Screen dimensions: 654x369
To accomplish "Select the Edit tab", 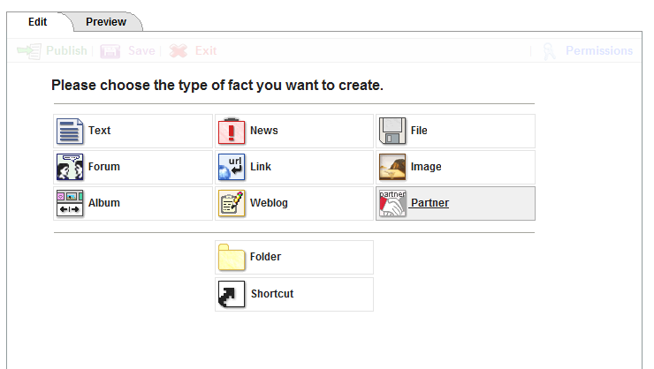I will click(37, 22).
